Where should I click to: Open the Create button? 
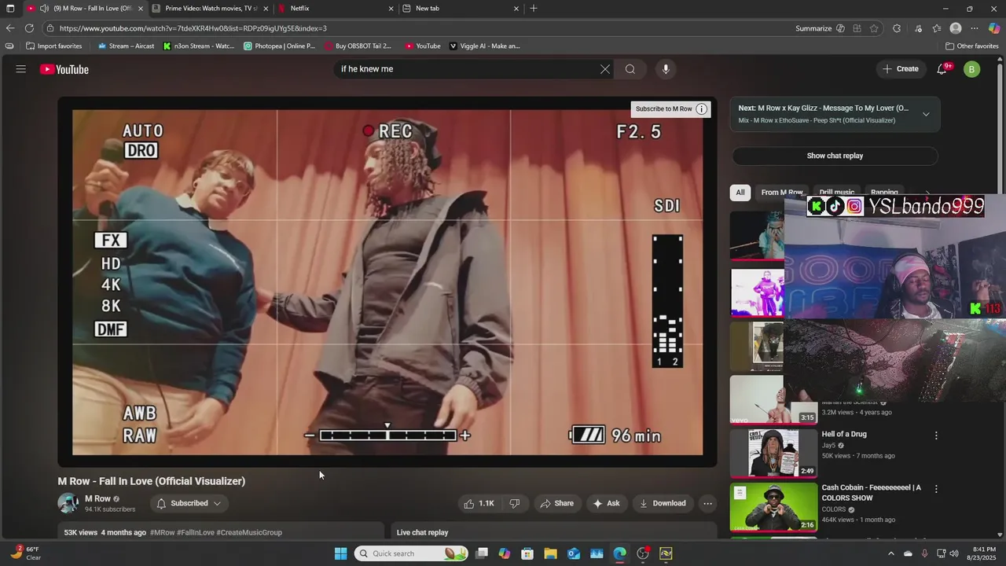[901, 69]
